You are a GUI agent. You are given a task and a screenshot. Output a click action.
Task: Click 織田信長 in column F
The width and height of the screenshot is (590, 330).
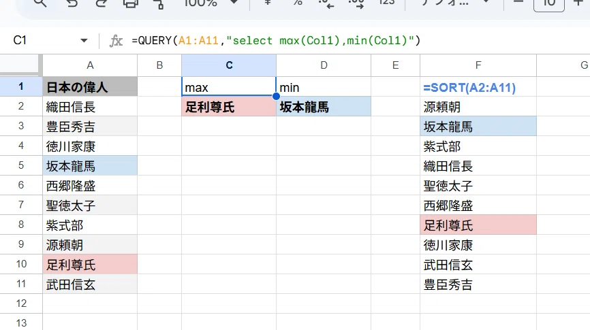pyautogui.click(x=478, y=166)
